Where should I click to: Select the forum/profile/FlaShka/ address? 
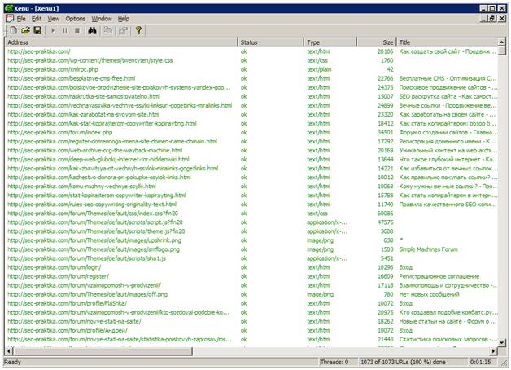click(68, 303)
